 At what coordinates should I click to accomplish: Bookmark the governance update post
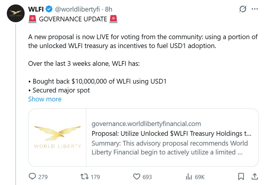pos(241,177)
